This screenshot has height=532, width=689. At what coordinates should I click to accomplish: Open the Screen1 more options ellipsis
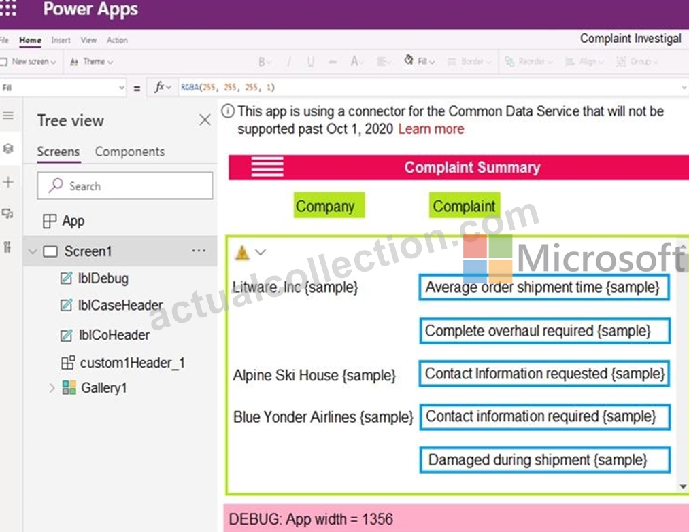click(199, 251)
